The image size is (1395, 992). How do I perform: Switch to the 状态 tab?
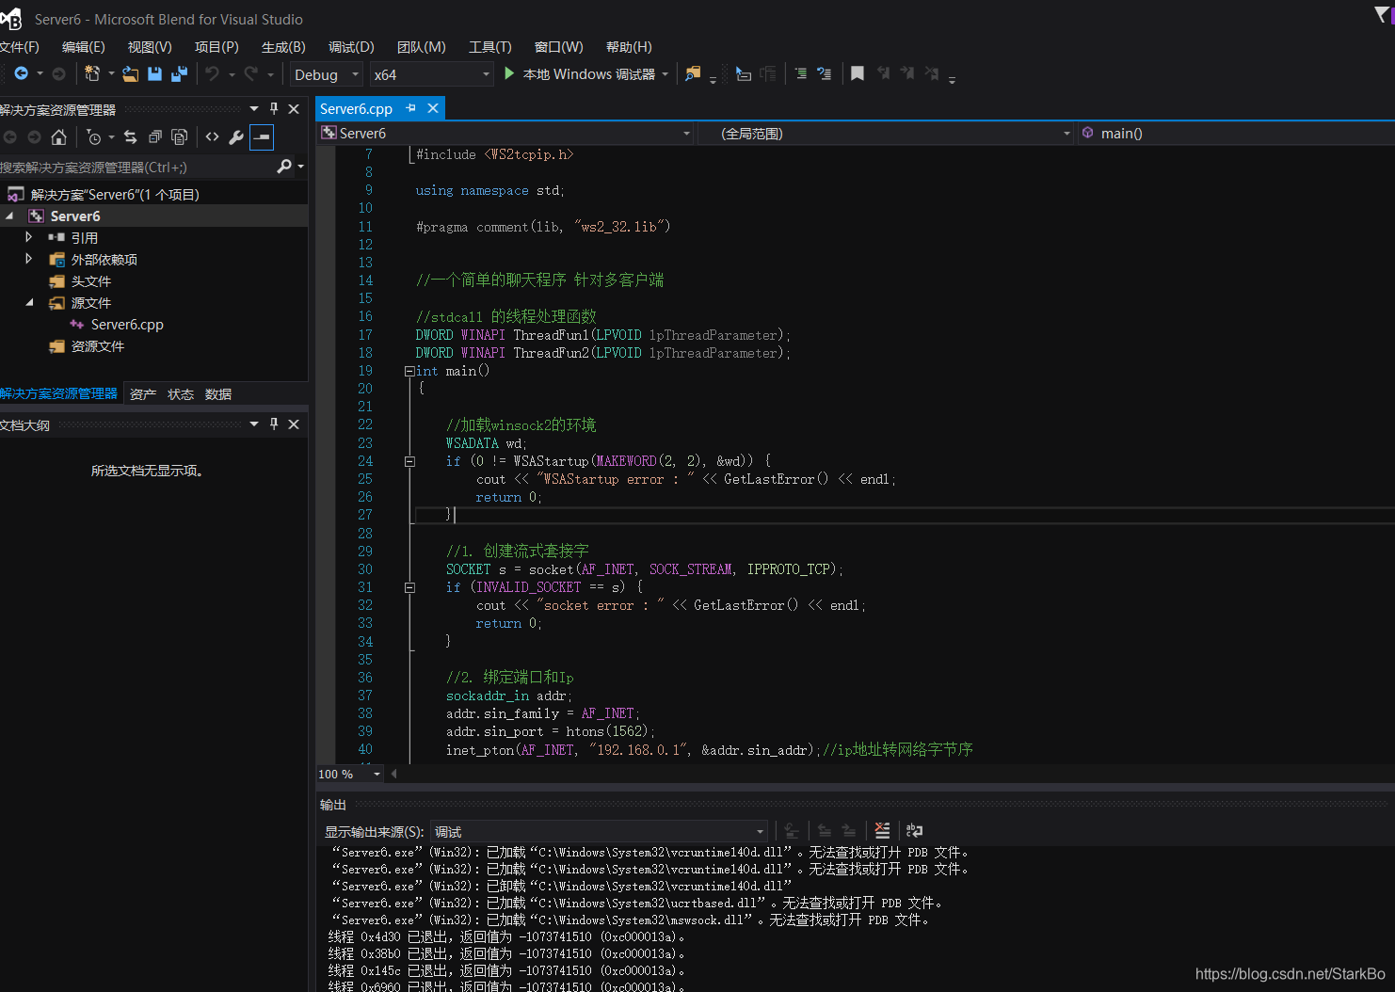(x=181, y=394)
